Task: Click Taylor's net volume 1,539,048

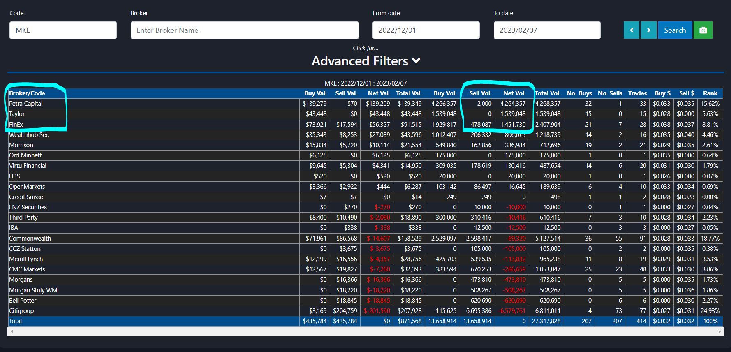Action: tap(513, 114)
